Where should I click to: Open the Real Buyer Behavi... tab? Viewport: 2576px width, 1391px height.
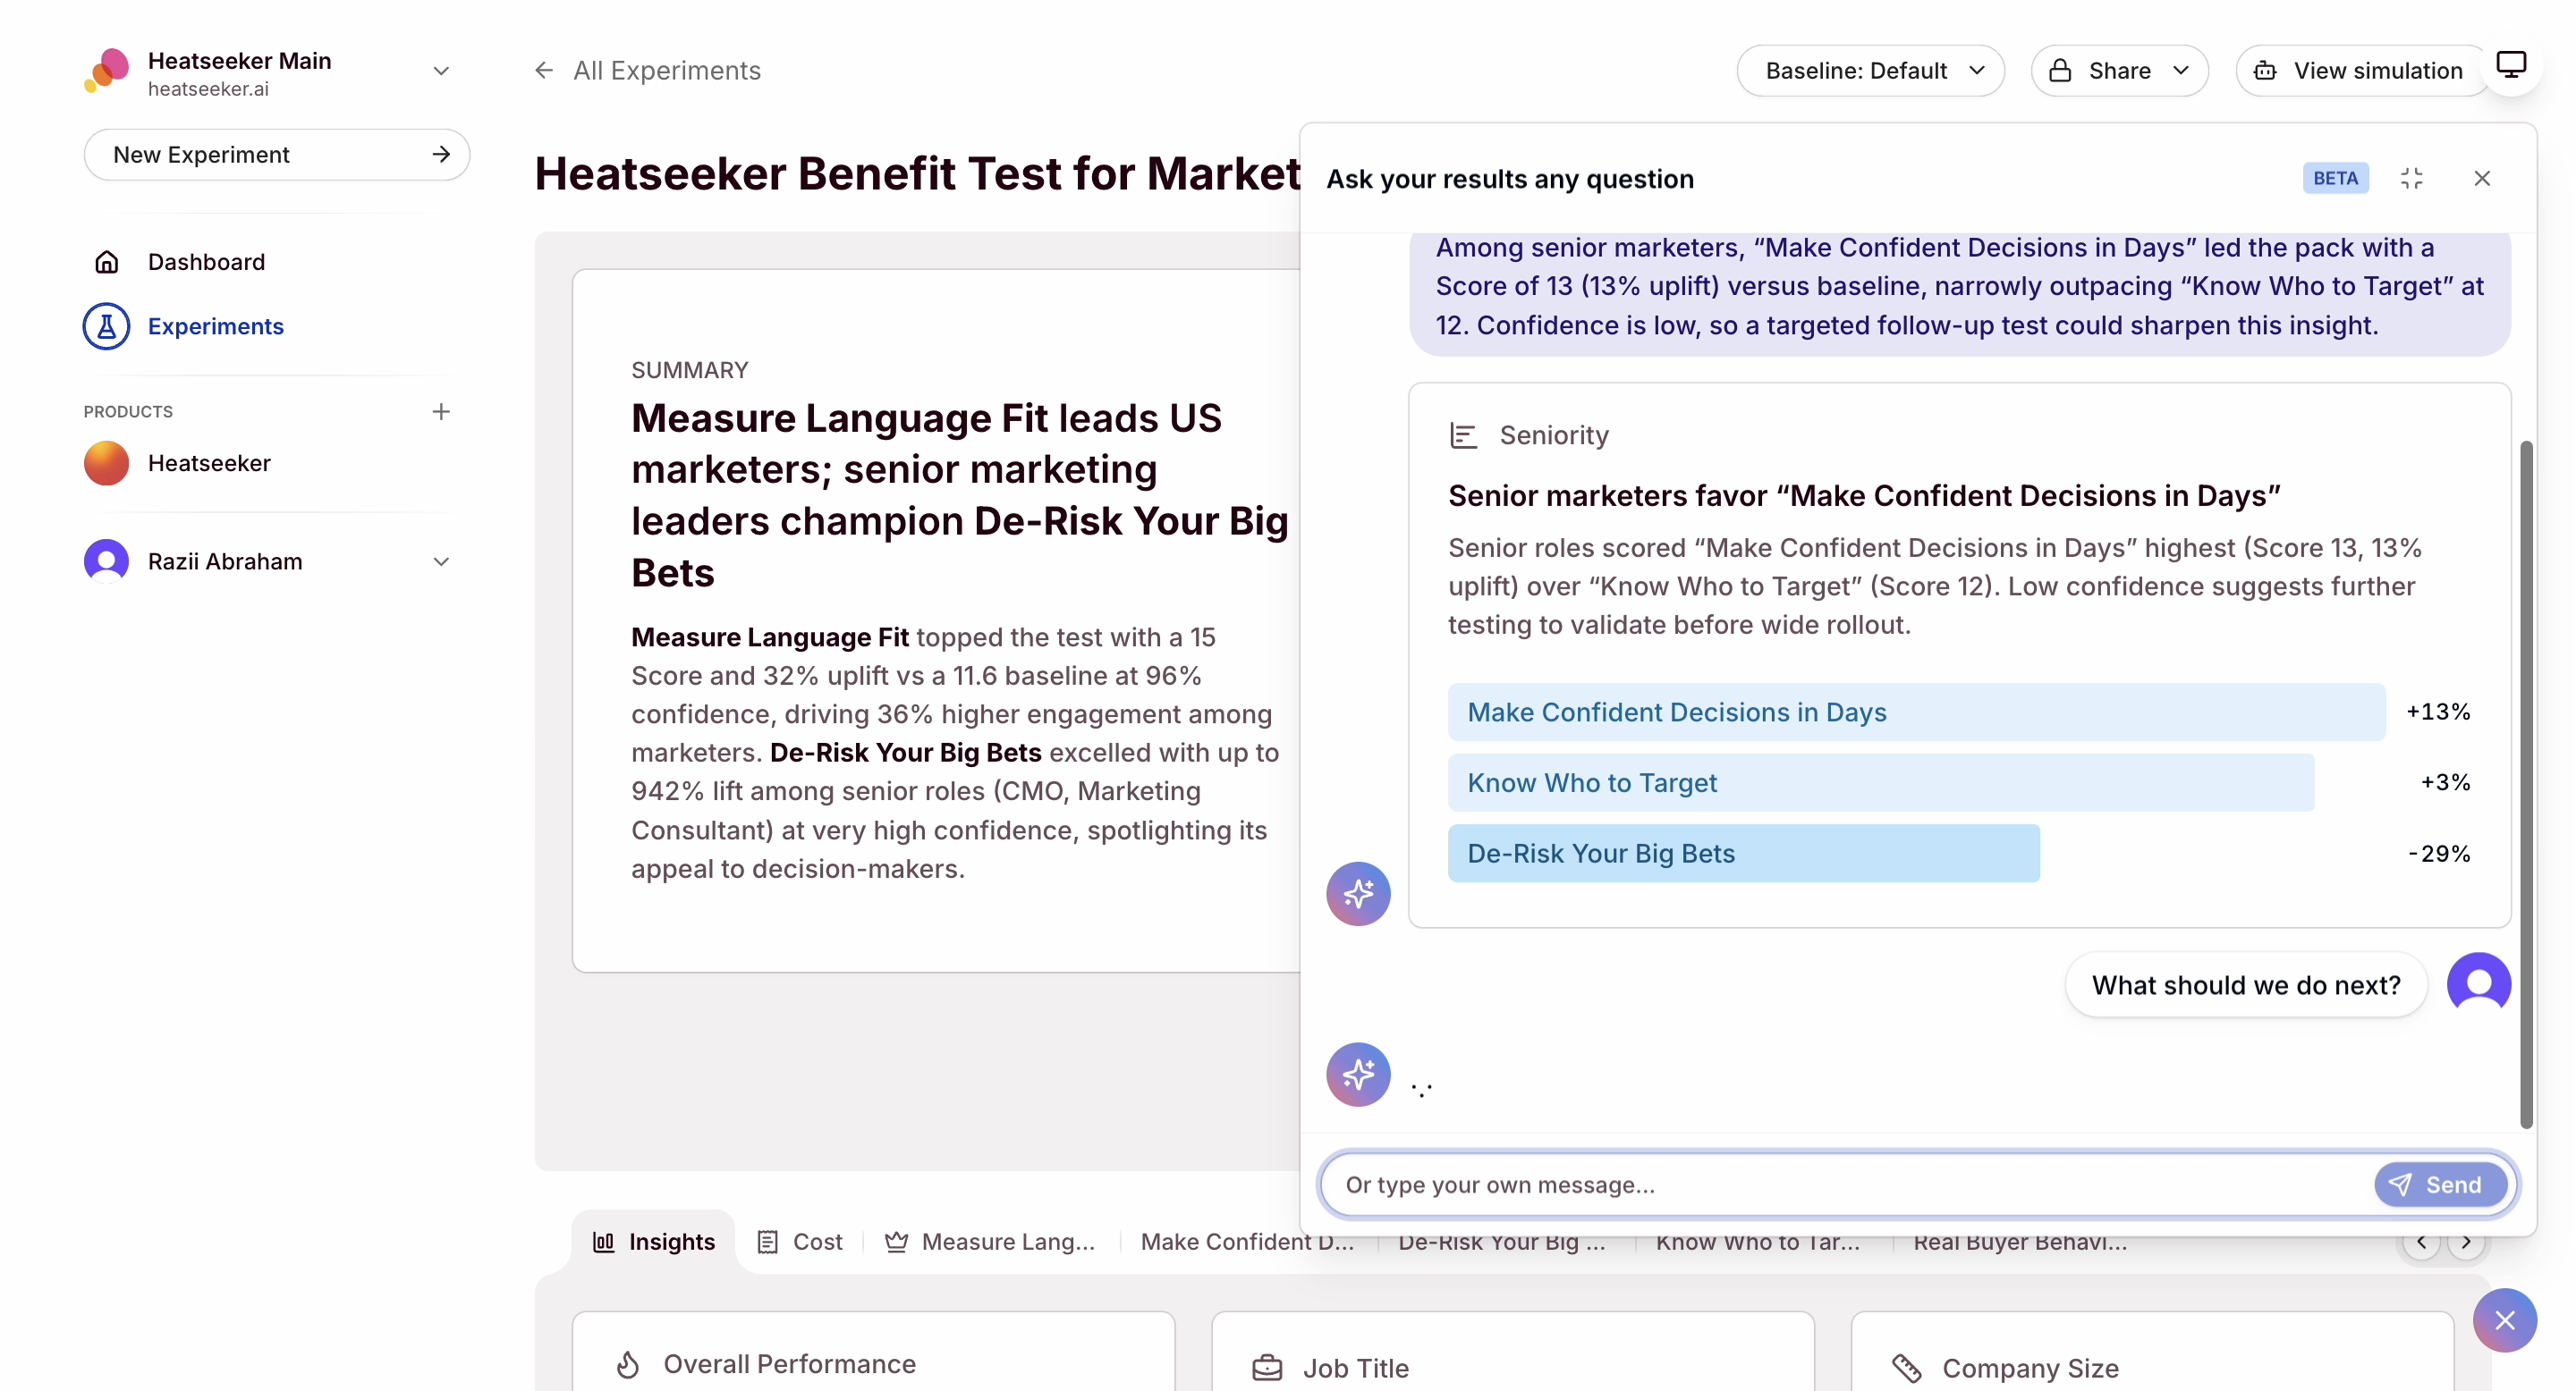2020,1243
